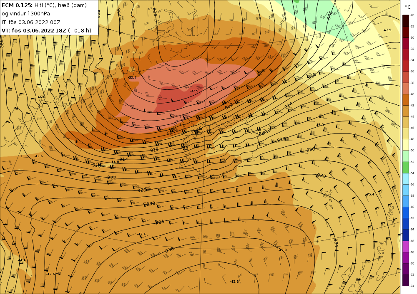Click the legend swatch between -54 and -56
This screenshot has height=294, width=417.
tap(406, 179)
